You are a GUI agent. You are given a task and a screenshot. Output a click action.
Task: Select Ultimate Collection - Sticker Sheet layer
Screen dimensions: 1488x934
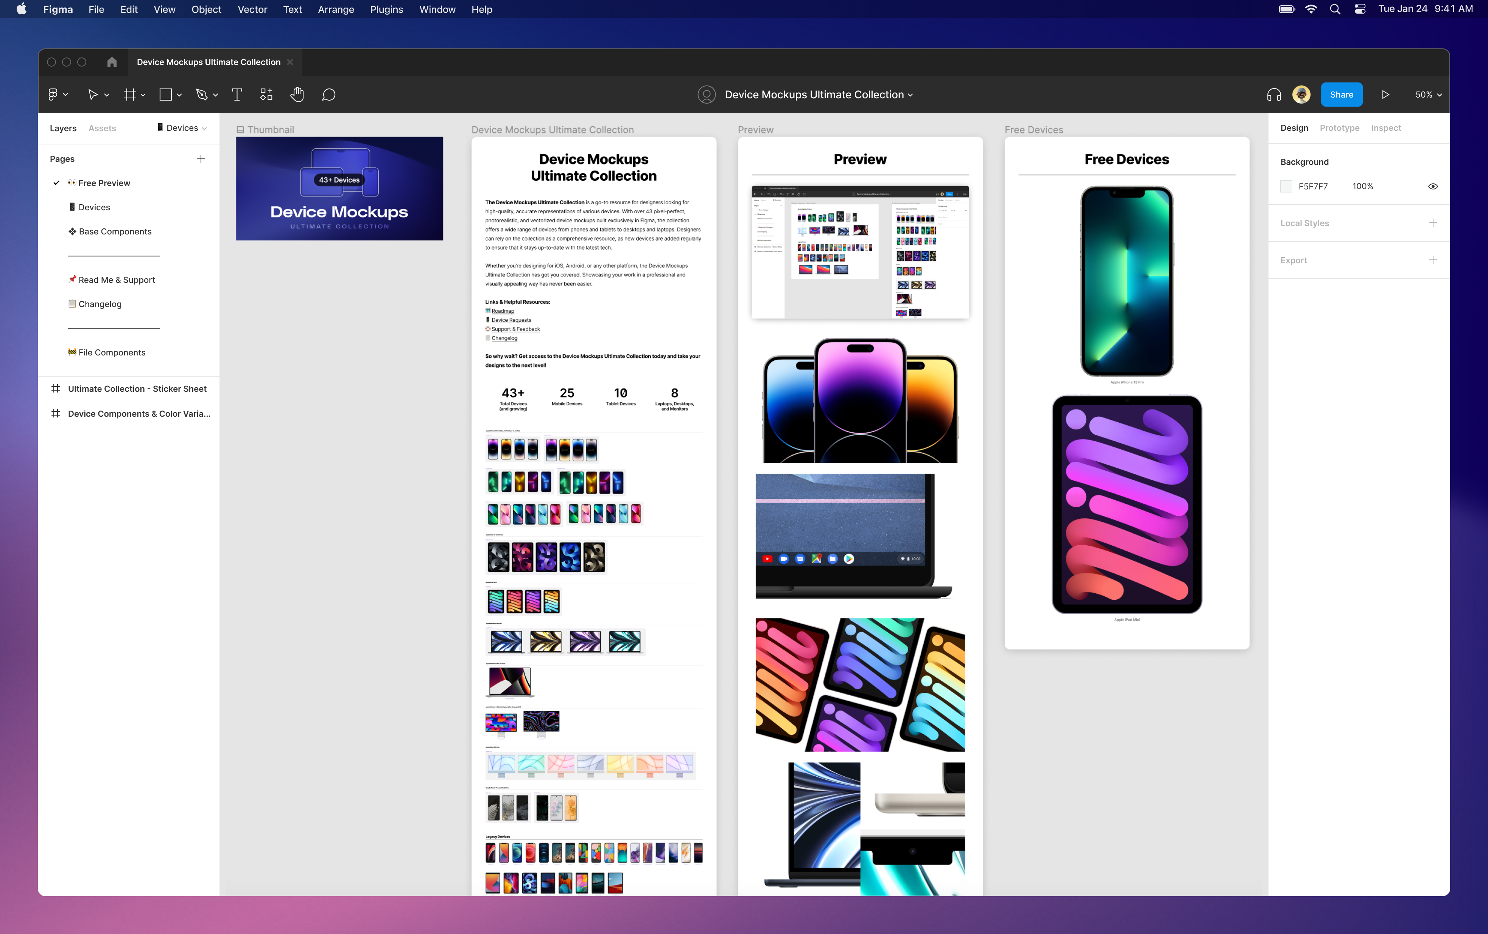point(129,389)
